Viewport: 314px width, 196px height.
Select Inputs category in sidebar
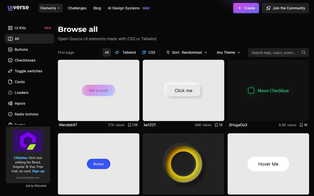(29, 104)
